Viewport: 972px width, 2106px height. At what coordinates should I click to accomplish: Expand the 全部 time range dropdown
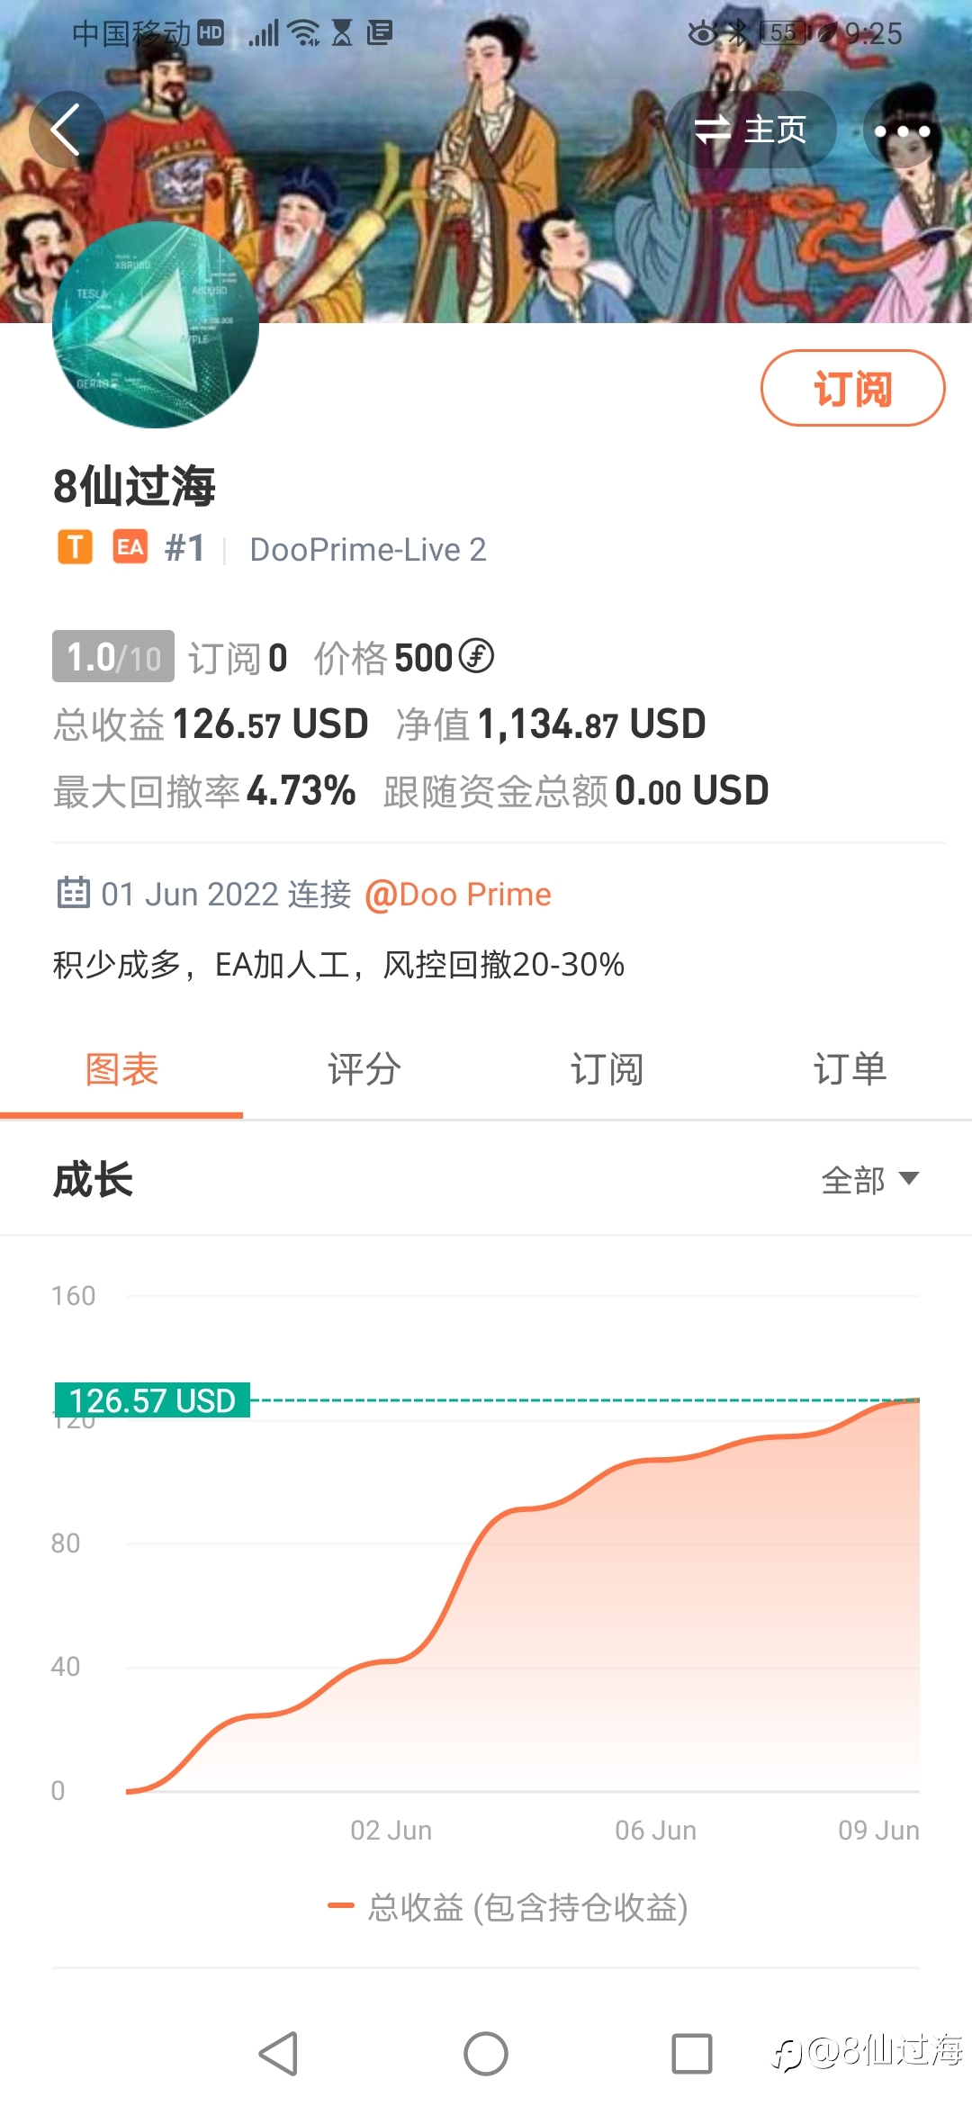tap(869, 1179)
